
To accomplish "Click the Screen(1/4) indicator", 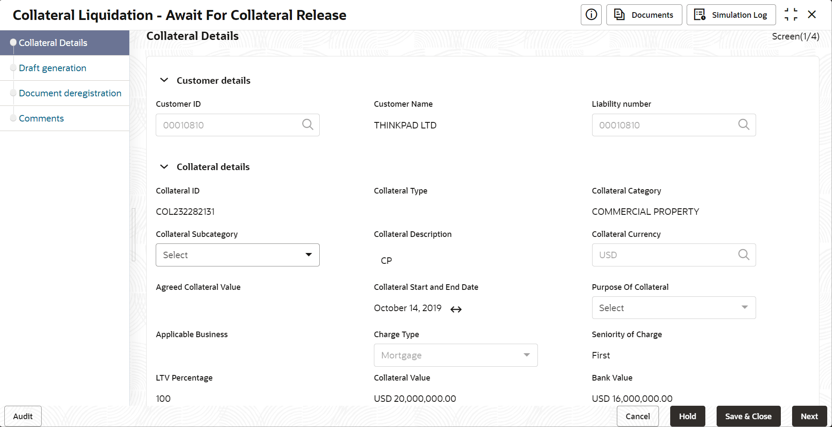I will 796,36.
